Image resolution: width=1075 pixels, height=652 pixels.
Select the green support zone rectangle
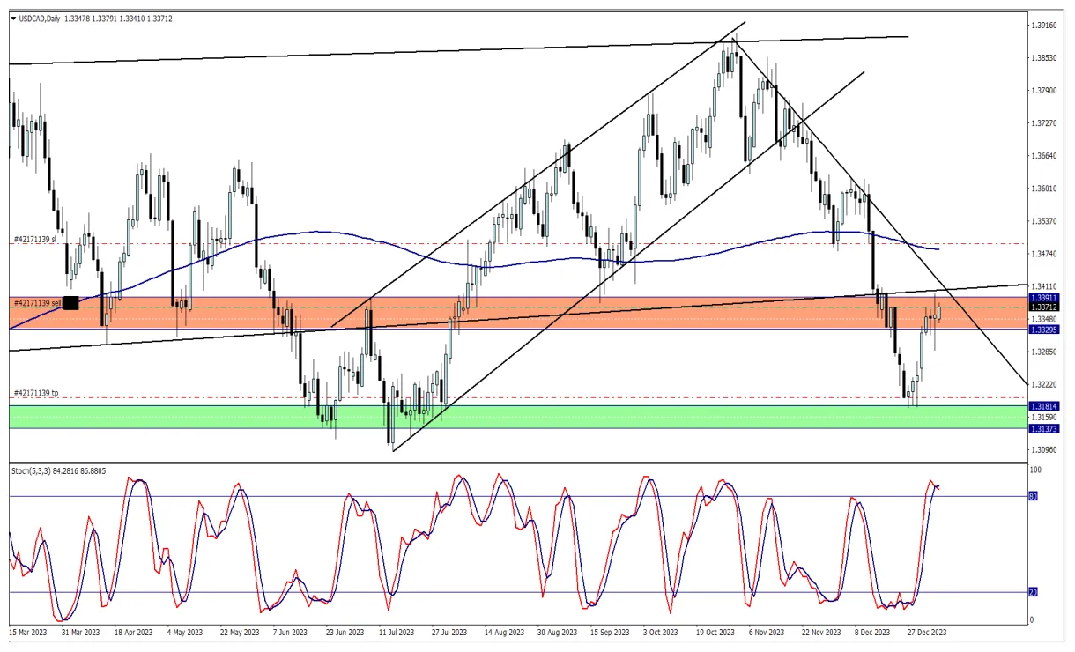(220, 412)
